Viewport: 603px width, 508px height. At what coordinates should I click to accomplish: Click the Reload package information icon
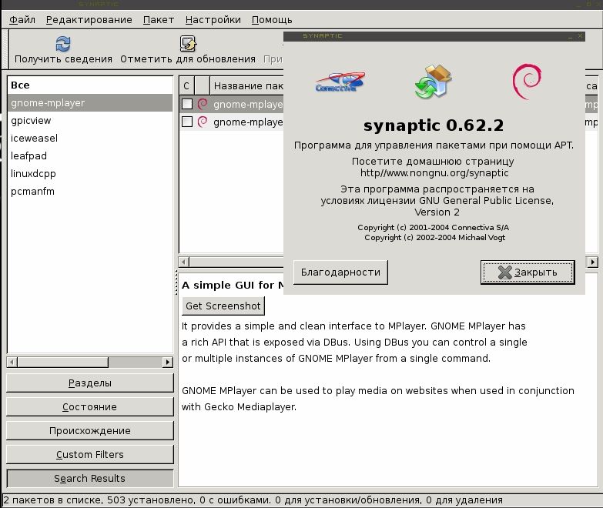coord(63,43)
